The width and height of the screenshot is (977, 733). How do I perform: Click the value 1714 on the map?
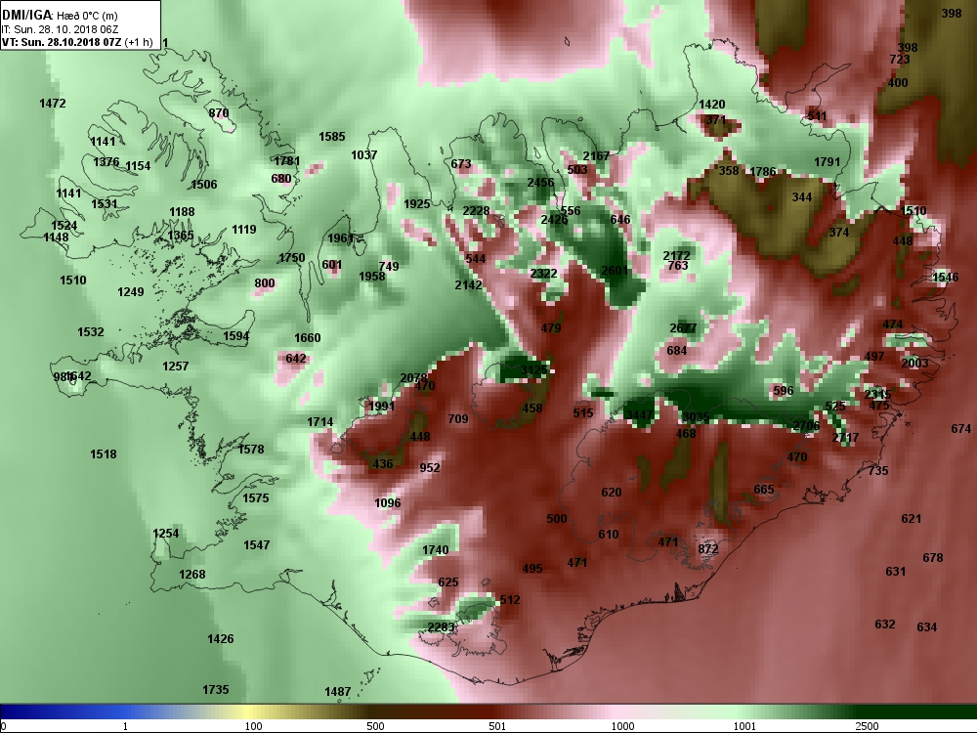(x=319, y=422)
